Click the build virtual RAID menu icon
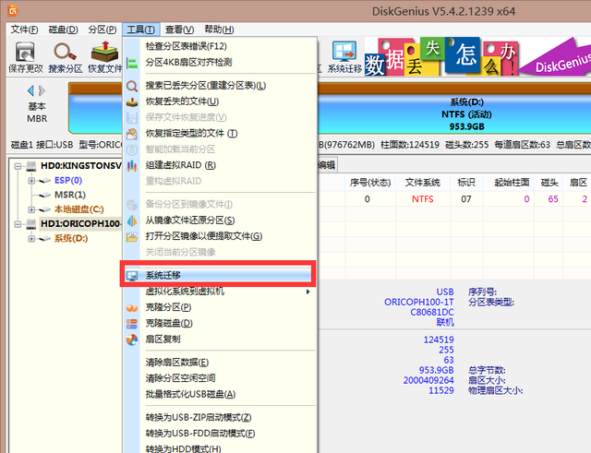The image size is (591, 453). point(132,165)
